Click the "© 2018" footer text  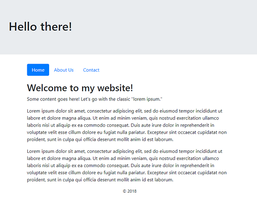pyautogui.click(x=130, y=191)
